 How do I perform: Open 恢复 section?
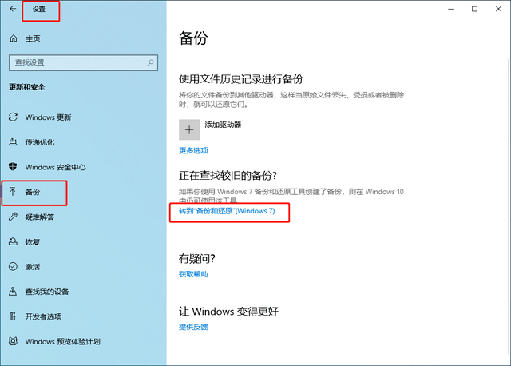pyautogui.click(x=33, y=242)
